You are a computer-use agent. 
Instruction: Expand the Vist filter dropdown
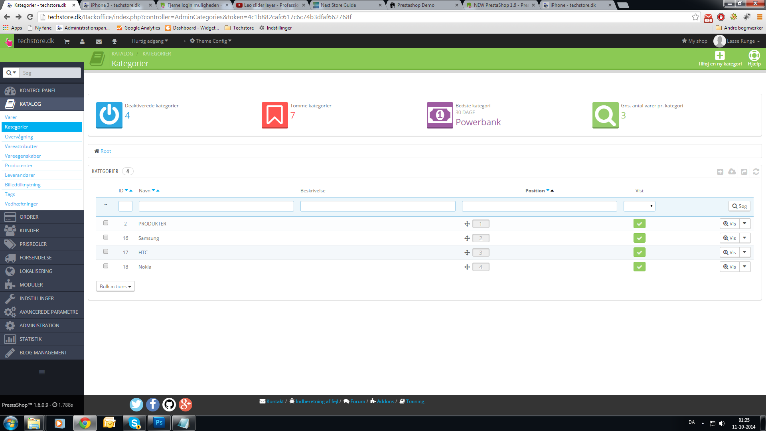[639, 206]
